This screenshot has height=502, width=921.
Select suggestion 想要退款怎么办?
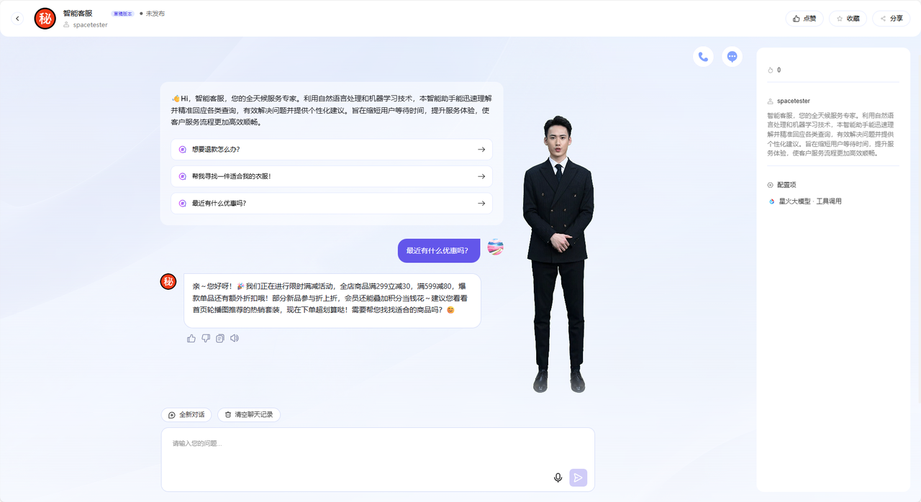332,150
